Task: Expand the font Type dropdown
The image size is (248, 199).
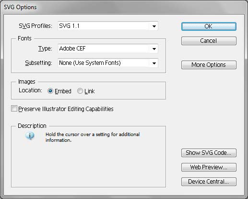Action: pyautogui.click(x=108, y=49)
